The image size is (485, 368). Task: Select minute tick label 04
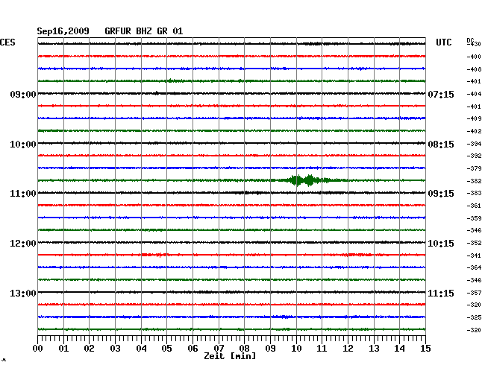(141, 349)
